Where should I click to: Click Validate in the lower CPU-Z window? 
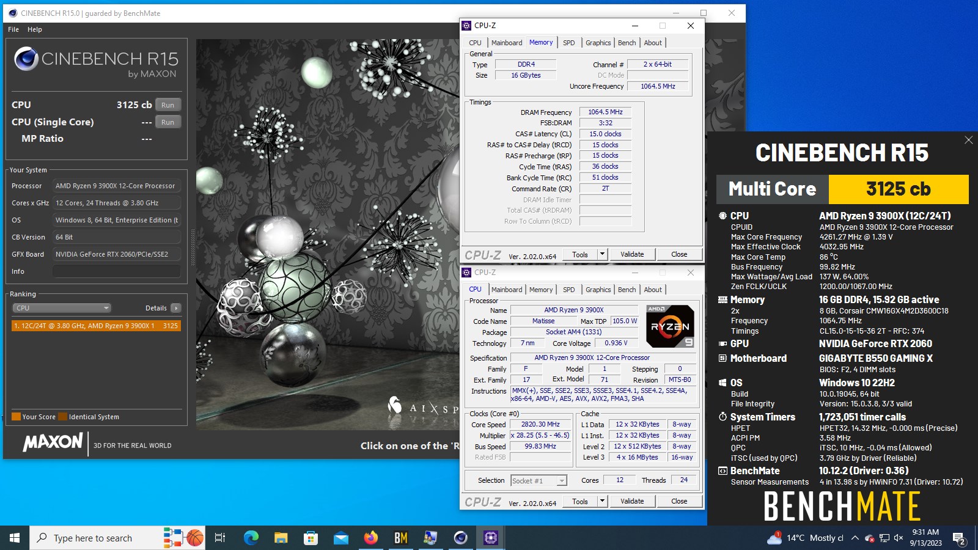coord(632,501)
